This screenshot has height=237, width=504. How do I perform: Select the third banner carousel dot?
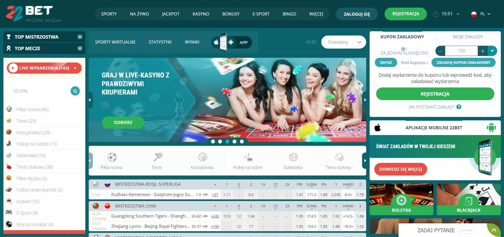pyautogui.click(x=227, y=142)
